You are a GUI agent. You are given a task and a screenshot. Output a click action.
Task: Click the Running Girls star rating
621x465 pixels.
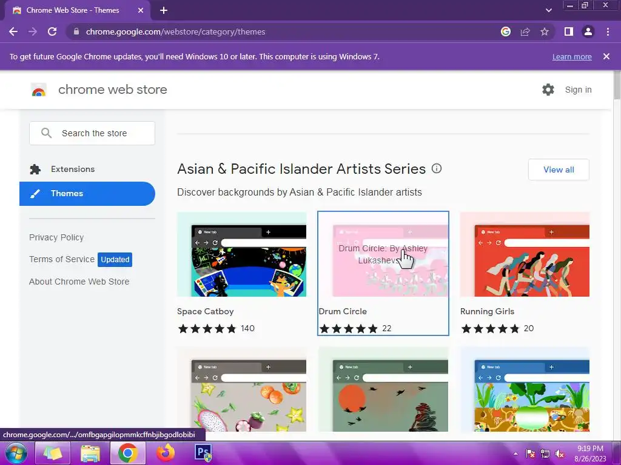490,329
